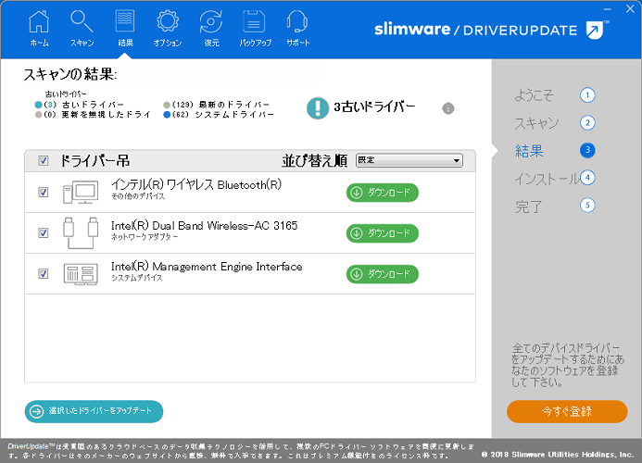Select the インストール step label
642x463 pixels.
tap(547, 179)
